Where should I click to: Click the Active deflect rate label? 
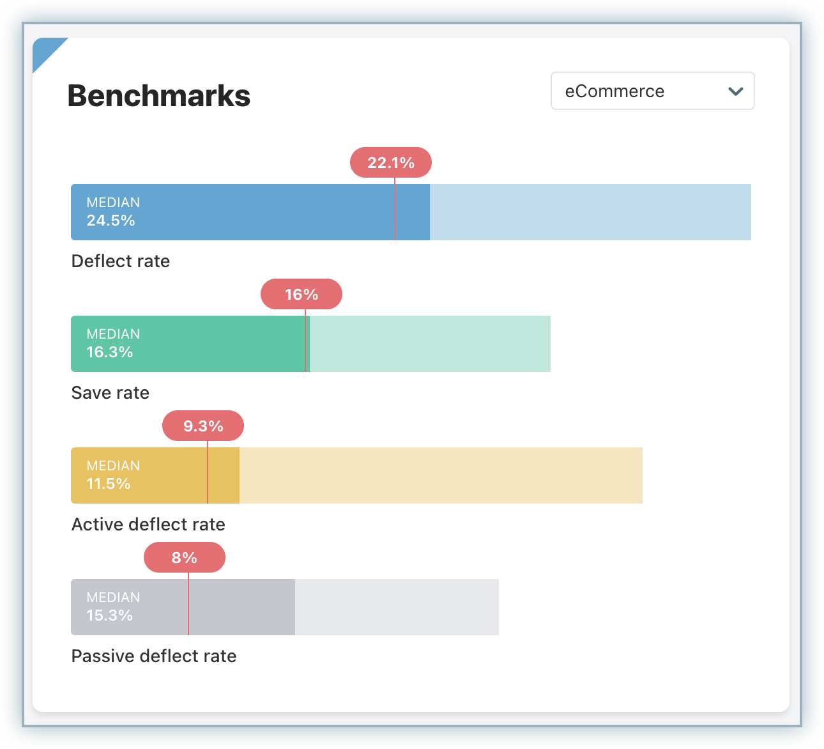tap(148, 525)
